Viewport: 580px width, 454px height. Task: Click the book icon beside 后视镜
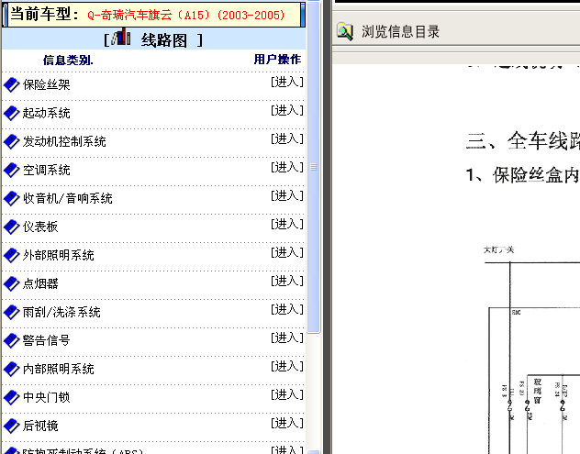point(11,426)
